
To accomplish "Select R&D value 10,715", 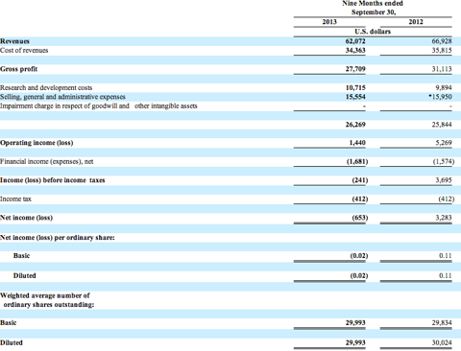I will coord(355,87).
